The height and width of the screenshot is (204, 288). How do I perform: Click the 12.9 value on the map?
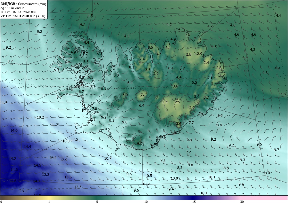coord(64,160)
